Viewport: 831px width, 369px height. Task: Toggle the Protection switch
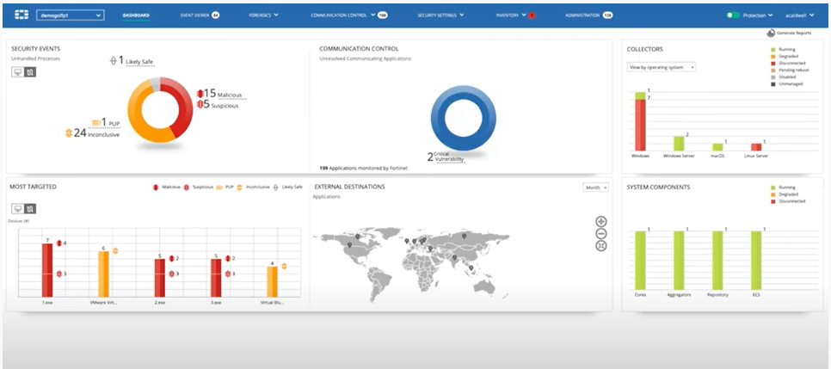[x=733, y=15]
